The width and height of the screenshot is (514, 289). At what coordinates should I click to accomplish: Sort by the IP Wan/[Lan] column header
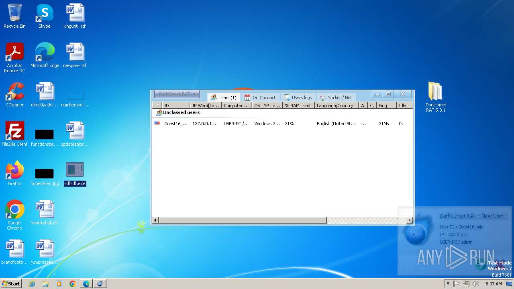pos(206,106)
